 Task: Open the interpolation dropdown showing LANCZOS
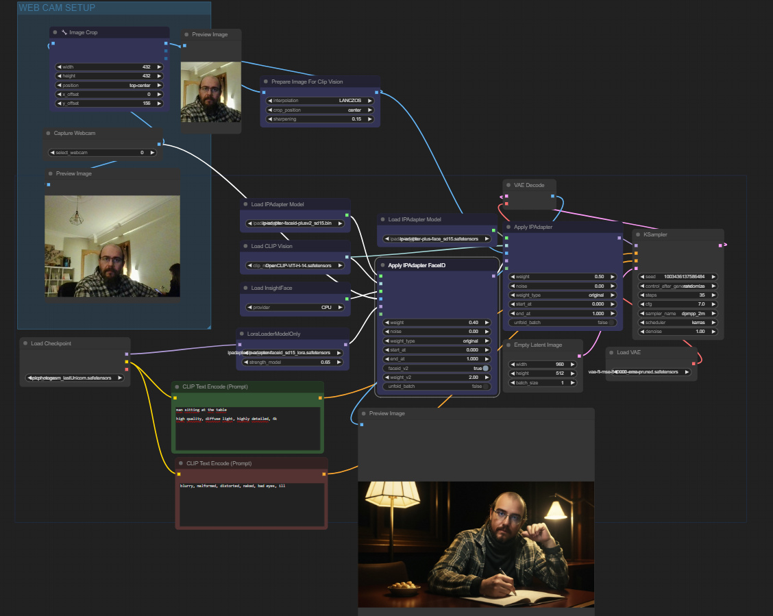[319, 100]
